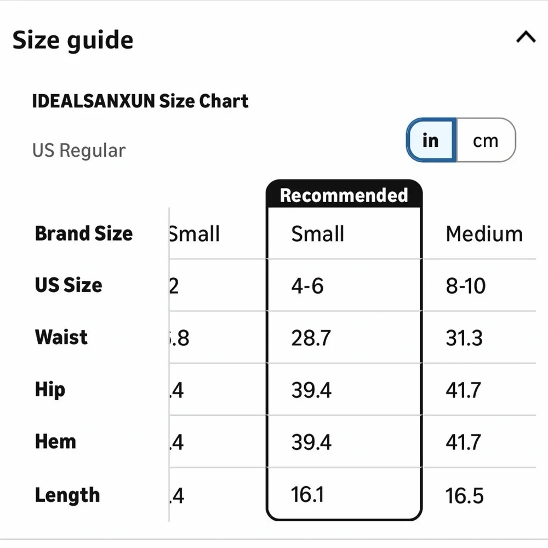548x548 pixels.
Task: Click the Waist row label
Action: [61, 337]
